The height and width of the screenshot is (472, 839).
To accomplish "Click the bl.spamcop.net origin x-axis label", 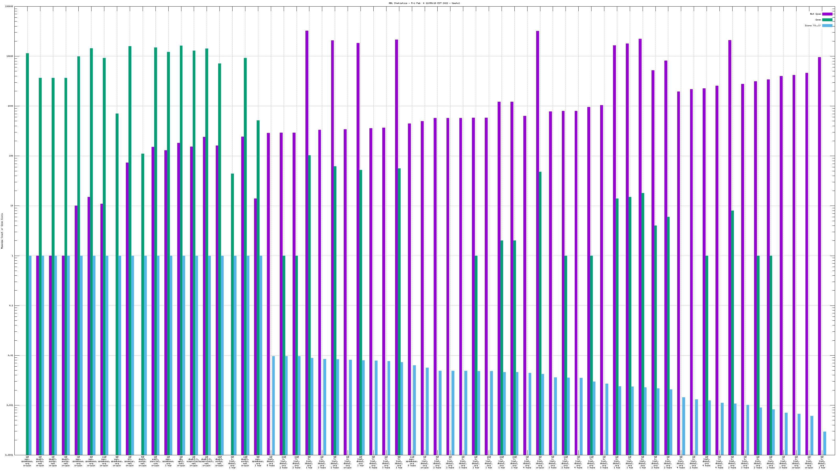I will (130, 461).
